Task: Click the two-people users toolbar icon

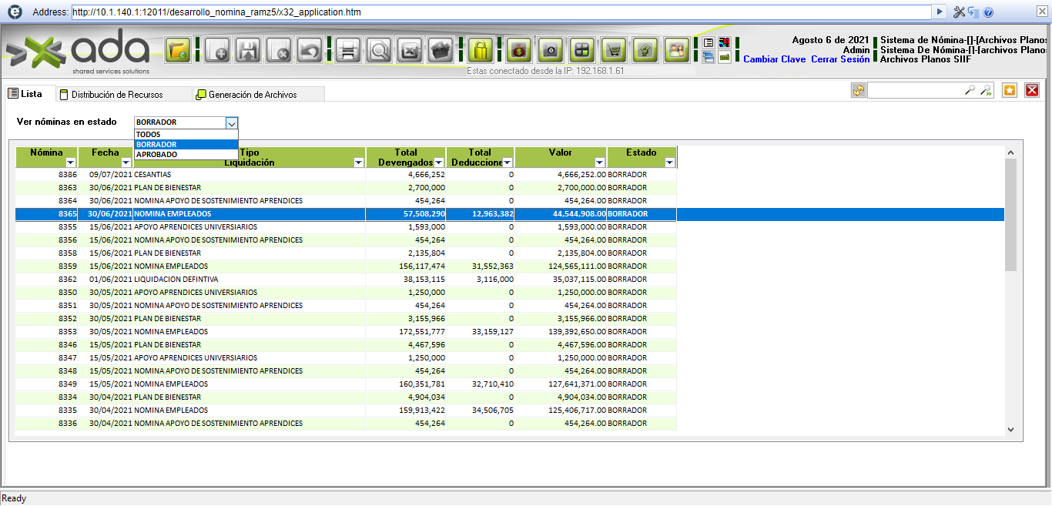Action: pos(676,51)
